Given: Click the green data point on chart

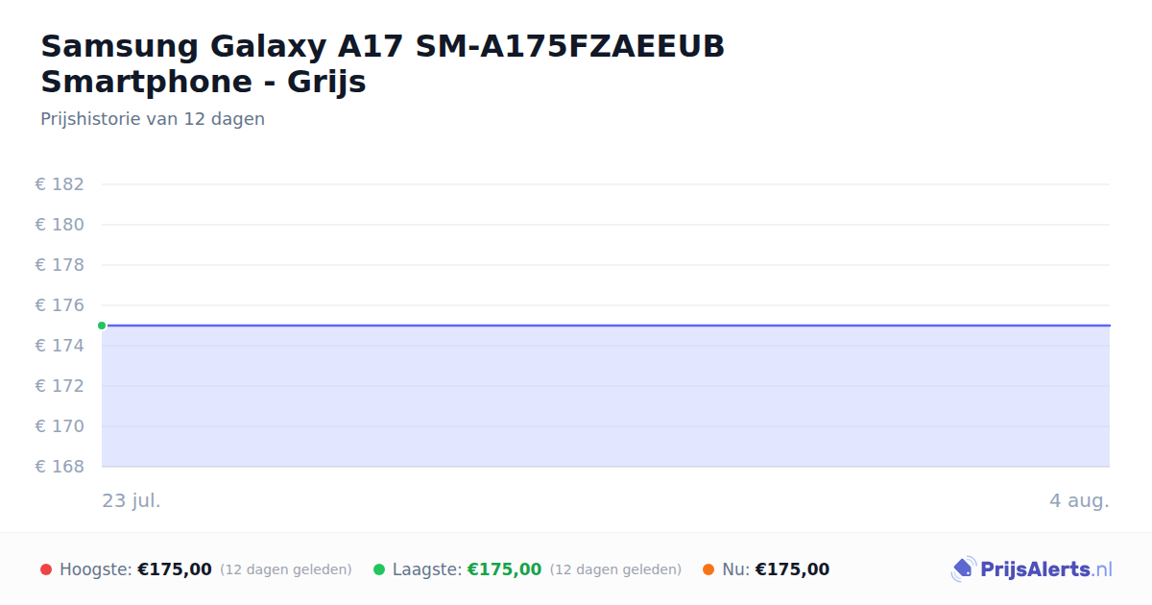Looking at the screenshot, I should tap(102, 326).
